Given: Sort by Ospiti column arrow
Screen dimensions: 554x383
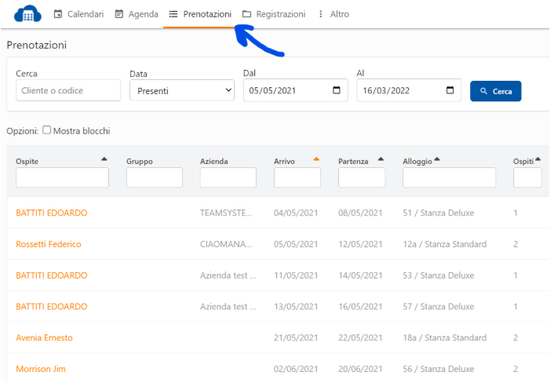Looking at the screenshot, I should point(538,159).
